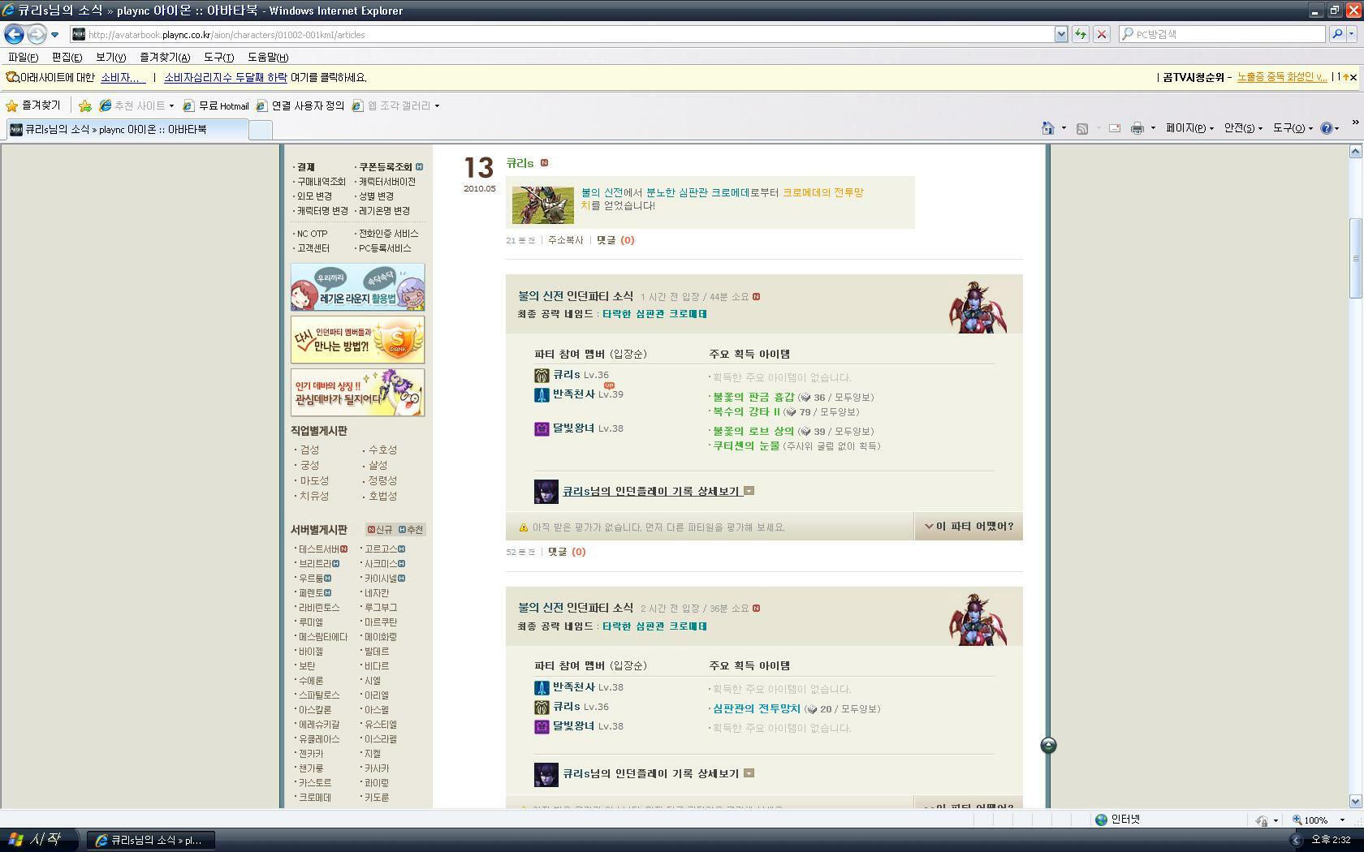
Task: Click the blue Help question mark icon
Action: pyautogui.click(x=1326, y=128)
